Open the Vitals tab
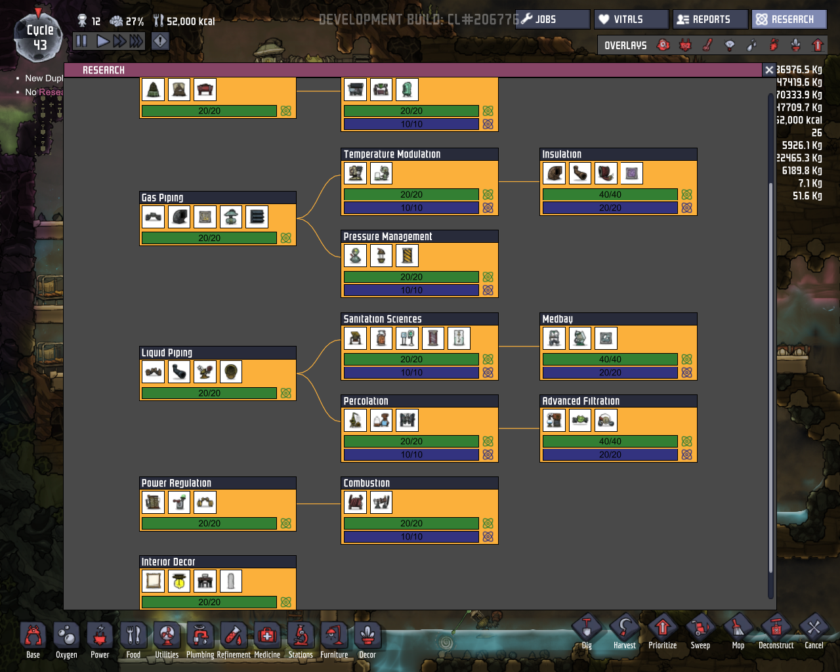 pyautogui.click(x=631, y=20)
